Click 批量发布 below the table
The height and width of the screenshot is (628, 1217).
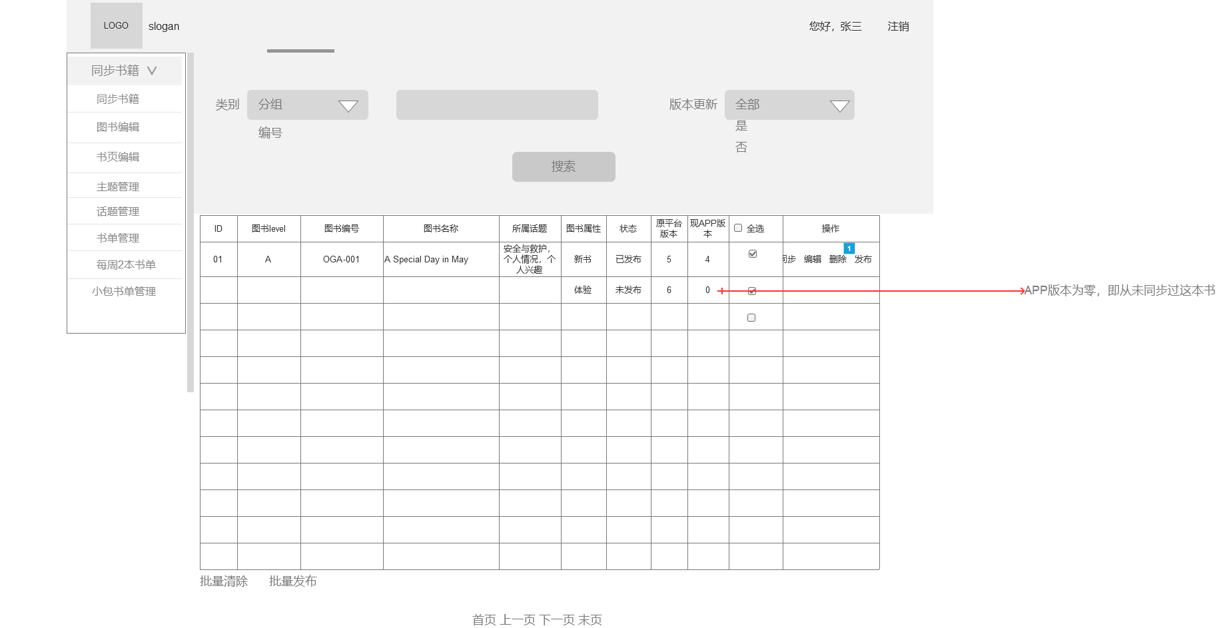[x=293, y=581]
